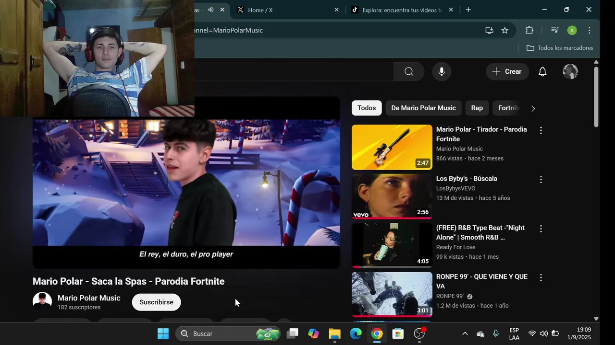Click the address bar URL text
Screen dimensions: 615x345
[229, 30]
